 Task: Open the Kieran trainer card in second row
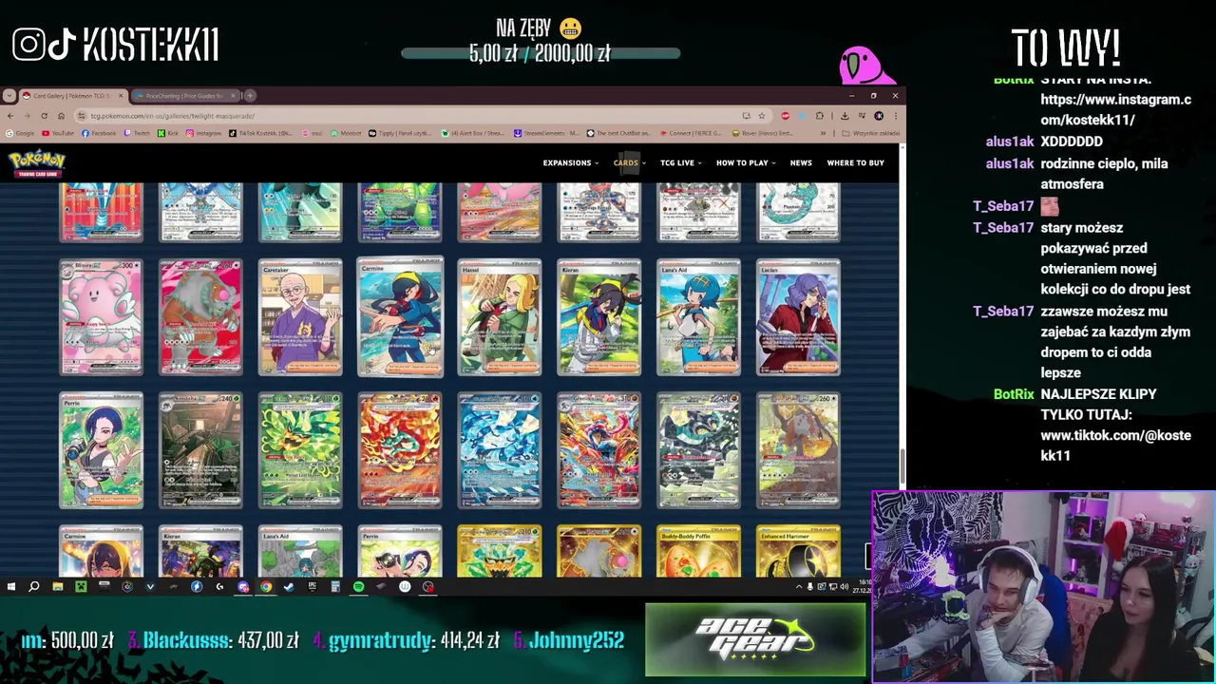click(x=599, y=318)
